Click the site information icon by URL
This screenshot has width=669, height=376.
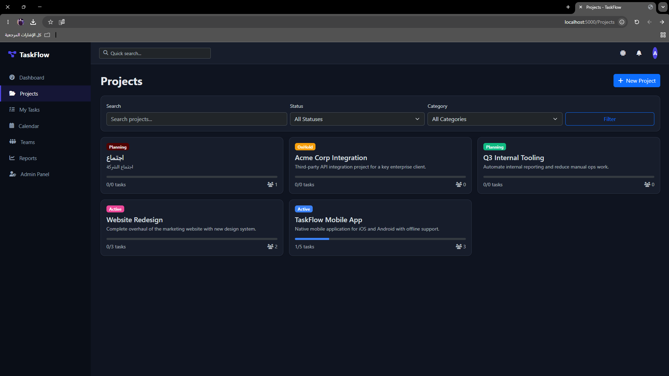(x=622, y=22)
